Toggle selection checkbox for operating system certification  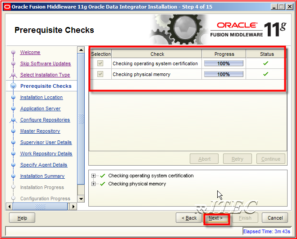click(x=100, y=63)
